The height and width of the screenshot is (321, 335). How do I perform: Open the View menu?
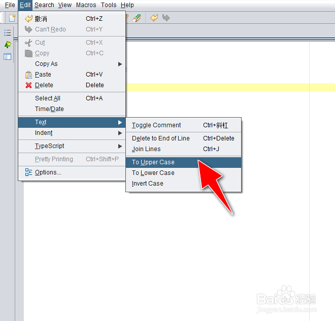65,5
